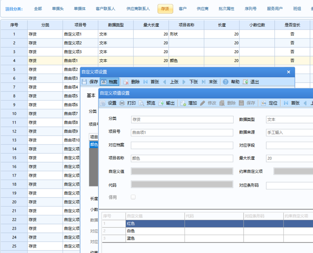Click the 项目号 field showing 自由项1

pos(182,132)
